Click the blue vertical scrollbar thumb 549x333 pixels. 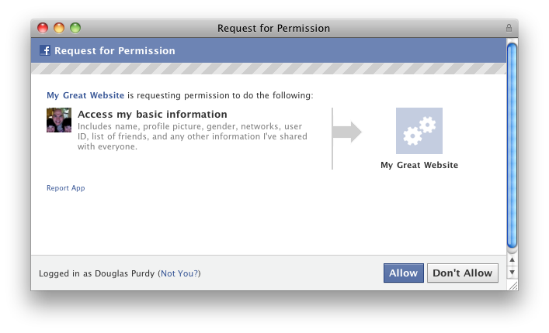[x=512, y=143]
